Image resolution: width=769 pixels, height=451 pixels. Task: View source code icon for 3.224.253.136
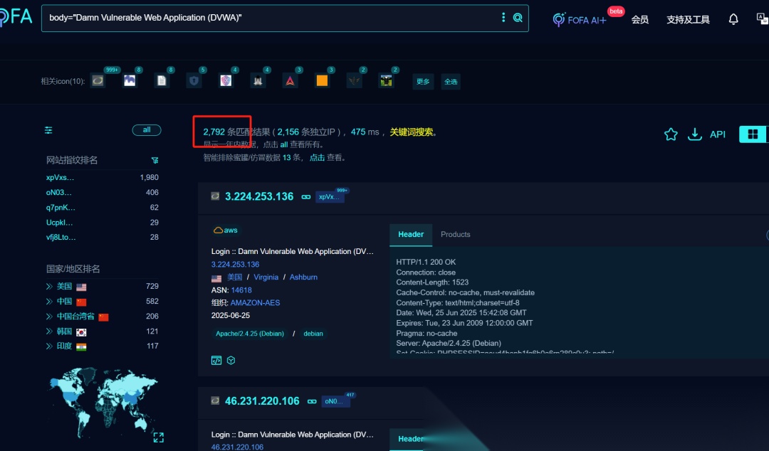[x=216, y=361]
